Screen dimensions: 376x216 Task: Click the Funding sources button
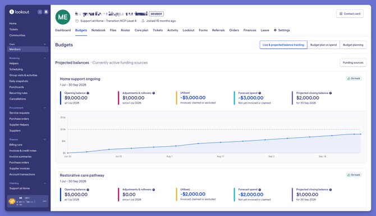coord(353,62)
